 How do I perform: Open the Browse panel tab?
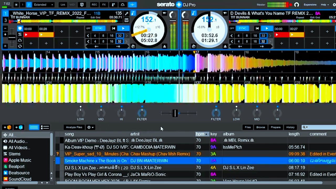tap(261, 127)
